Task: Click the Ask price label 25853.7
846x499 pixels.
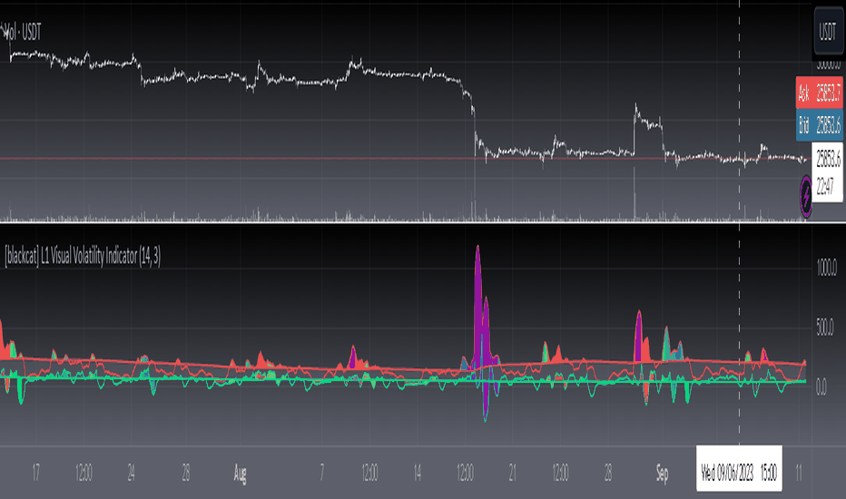Action: click(820, 93)
